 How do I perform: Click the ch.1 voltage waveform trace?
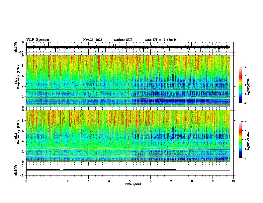tap(128, 47)
